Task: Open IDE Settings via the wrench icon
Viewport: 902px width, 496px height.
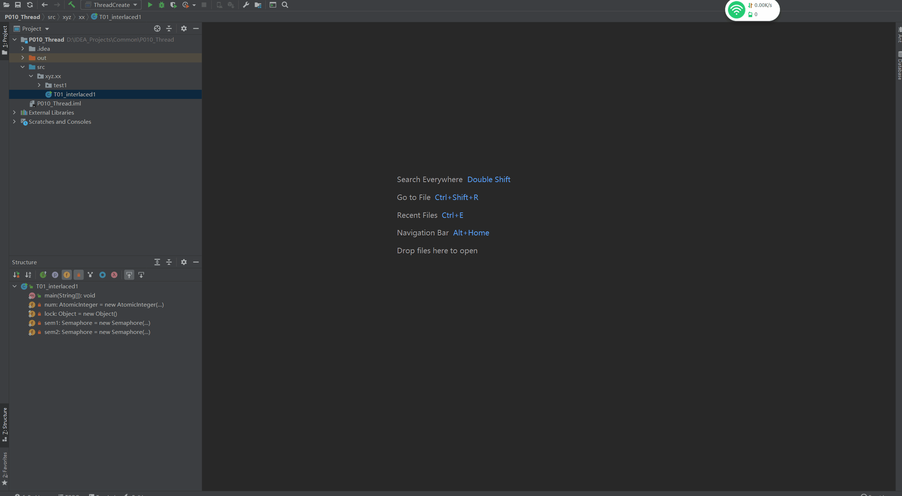Action: coord(246,5)
